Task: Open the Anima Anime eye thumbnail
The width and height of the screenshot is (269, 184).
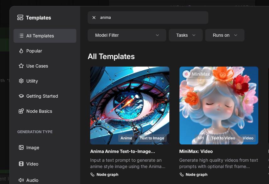Action: (130, 105)
